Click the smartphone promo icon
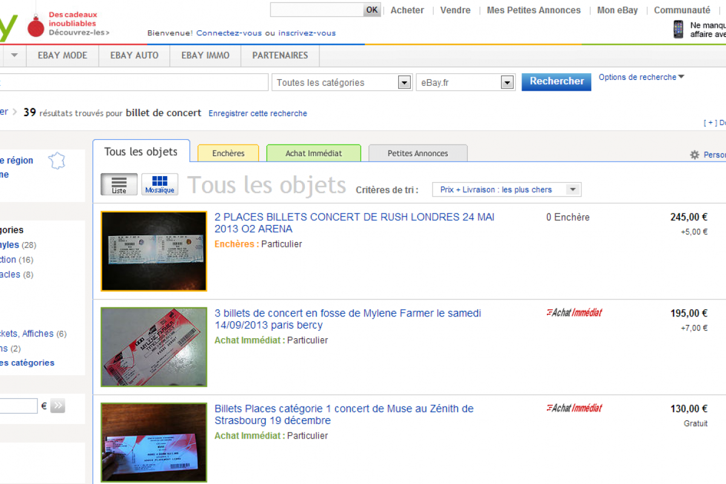The width and height of the screenshot is (726, 484). (679, 29)
